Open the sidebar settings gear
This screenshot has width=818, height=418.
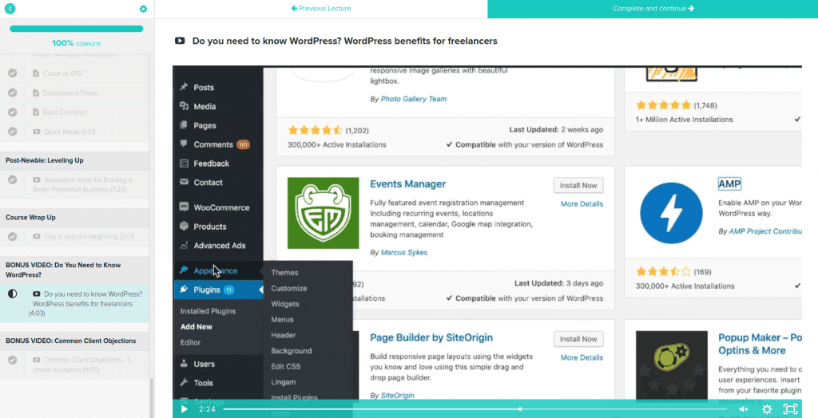click(x=144, y=9)
